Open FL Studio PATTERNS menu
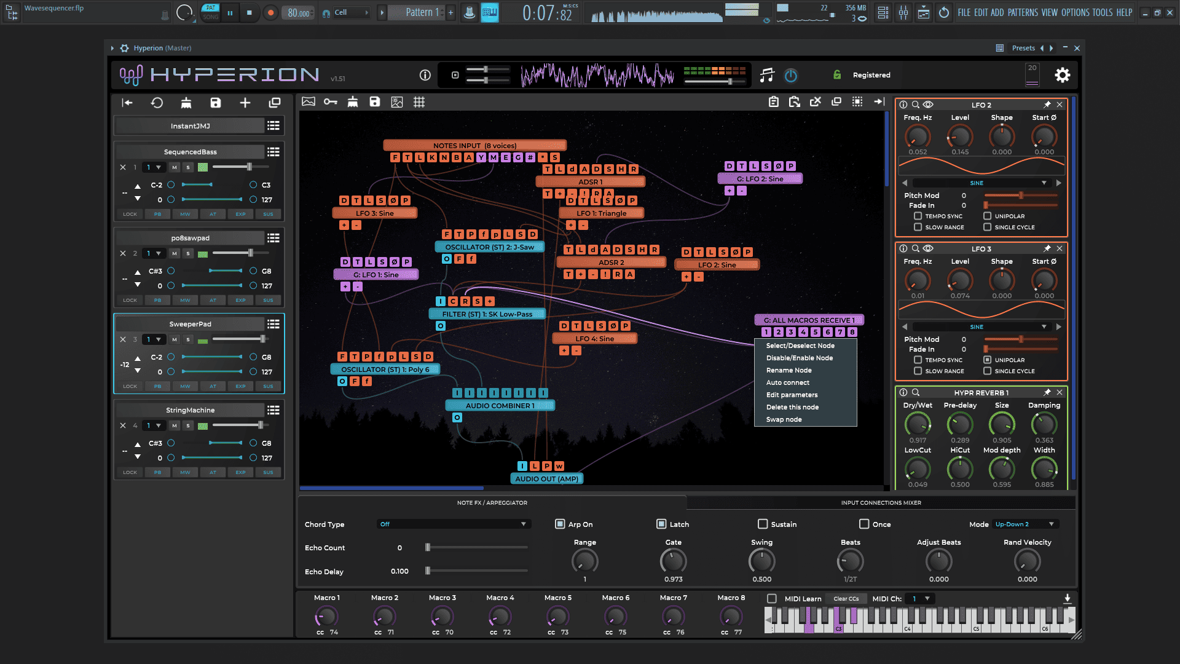 click(1023, 12)
